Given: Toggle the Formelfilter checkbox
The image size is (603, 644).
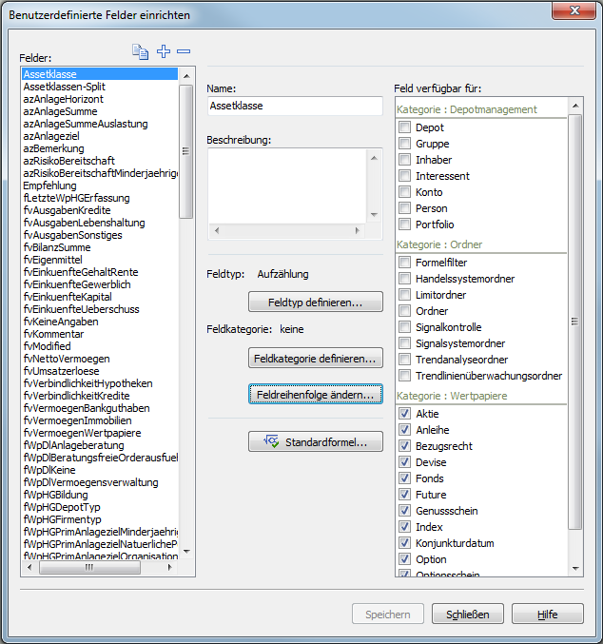Looking at the screenshot, I should coord(405,263).
